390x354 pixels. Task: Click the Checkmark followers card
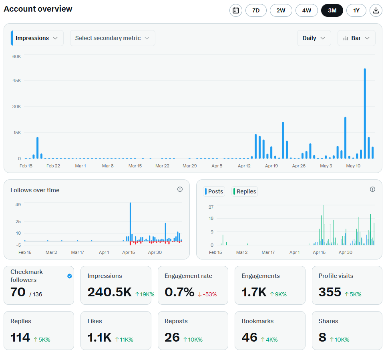coord(39,285)
